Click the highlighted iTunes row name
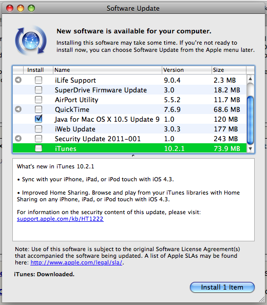The width and height of the screenshot is (267, 305). point(66,148)
